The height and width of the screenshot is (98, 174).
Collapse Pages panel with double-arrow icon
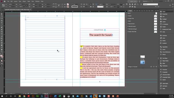pyautogui.click(x=156, y=11)
